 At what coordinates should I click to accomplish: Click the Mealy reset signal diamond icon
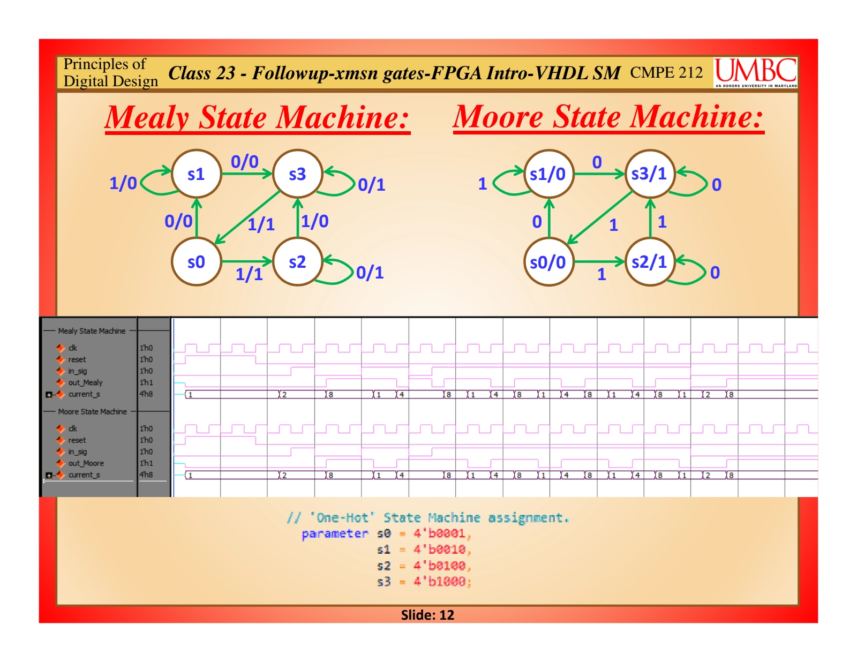point(61,359)
